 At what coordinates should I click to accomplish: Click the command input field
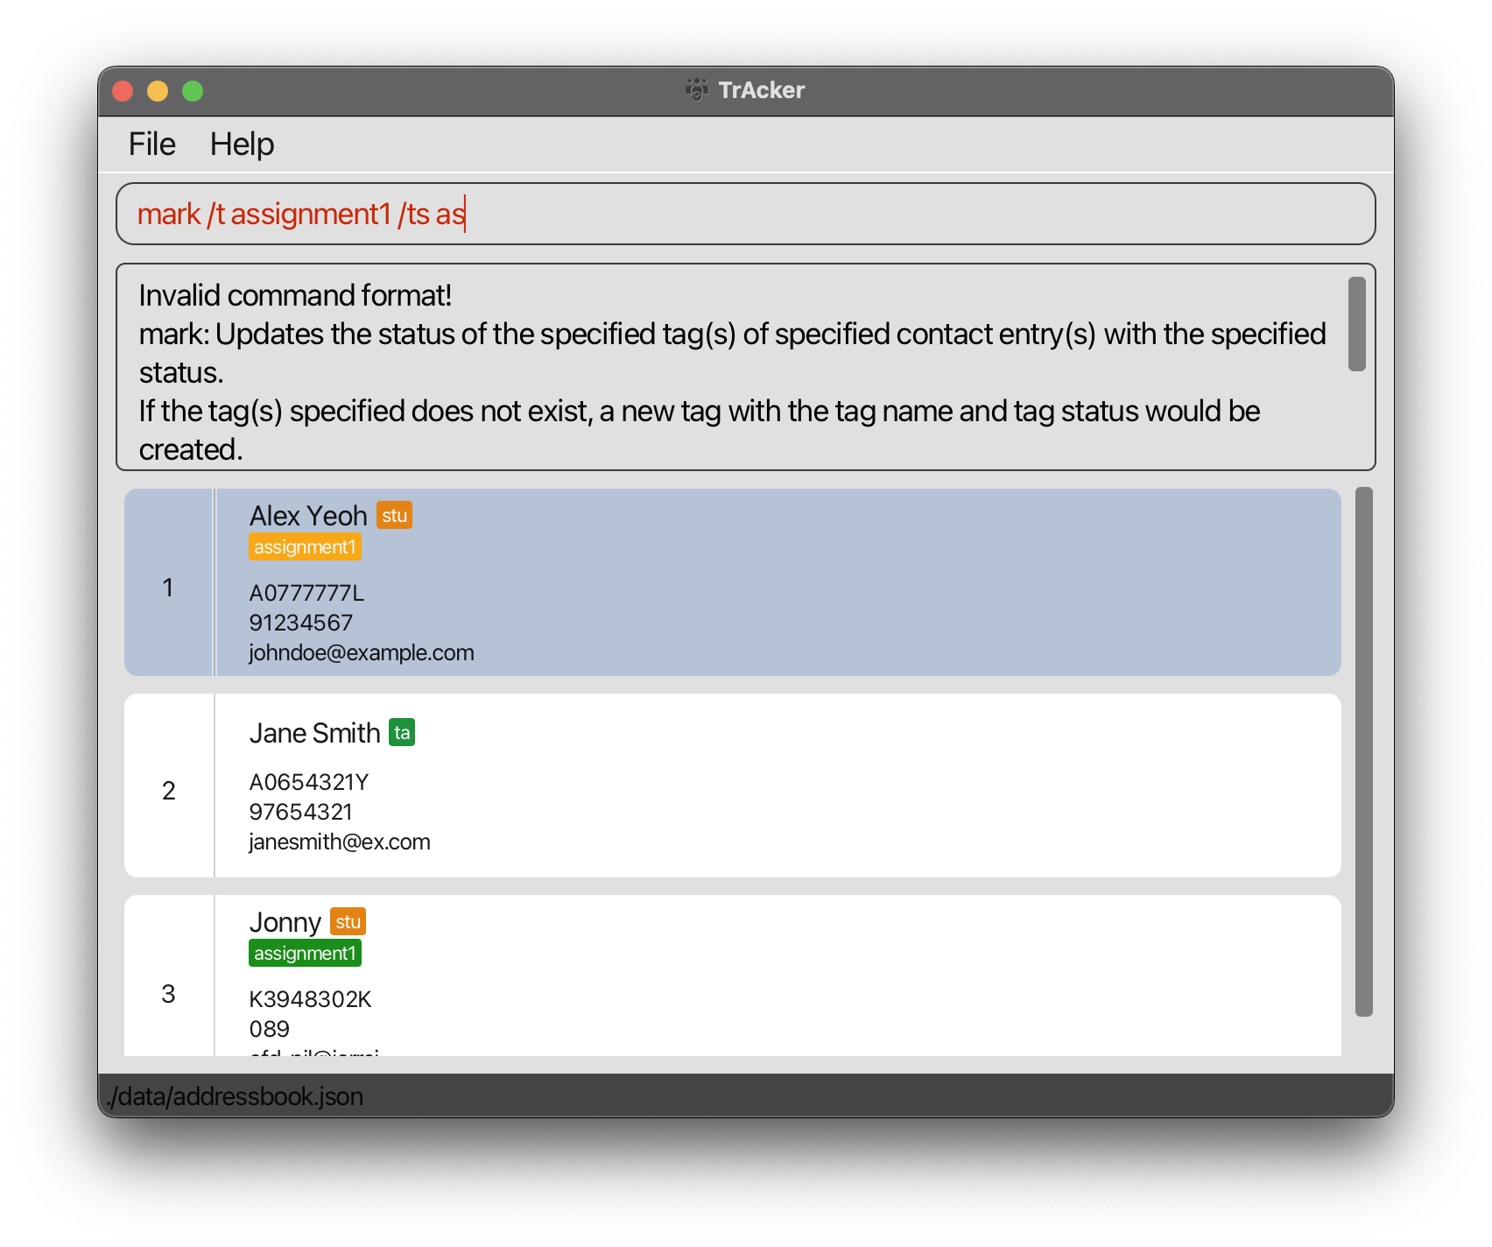[x=745, y=214]
